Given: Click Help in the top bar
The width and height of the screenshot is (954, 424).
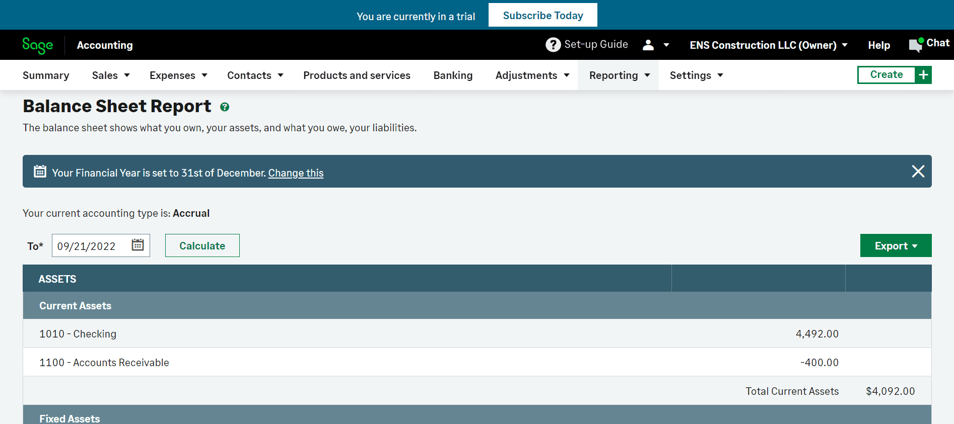Looking at the screenshot, I should point(879,45).
